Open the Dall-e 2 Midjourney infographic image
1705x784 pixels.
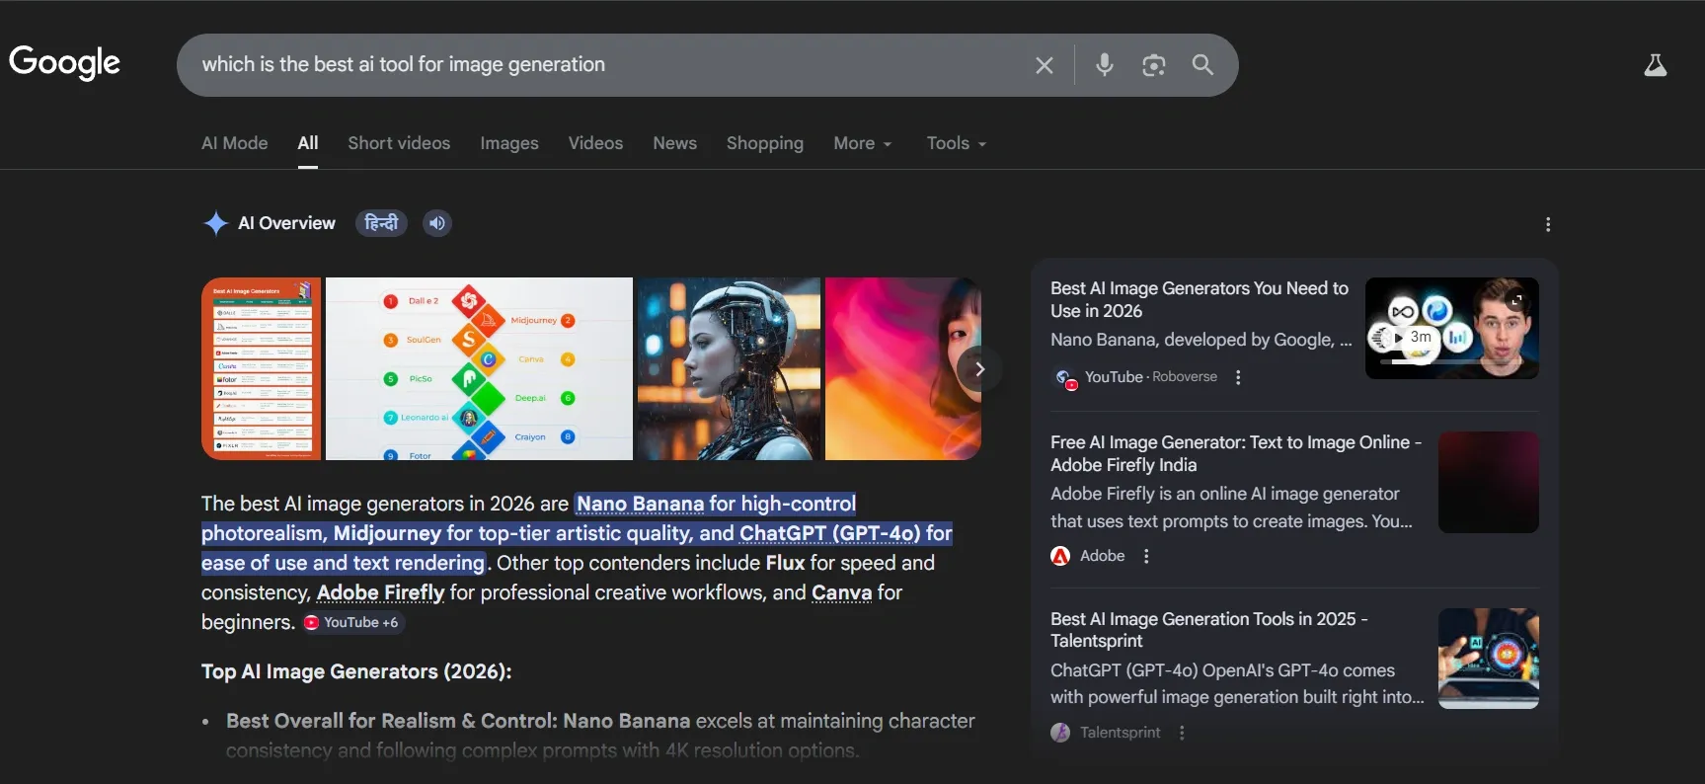[x=479, y=369]
